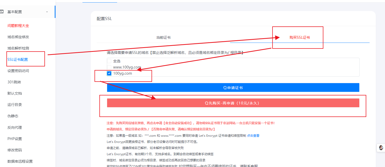385x167 pixels.
Task: Click the red 先购买-再申请 button
Action: tap(233, 103)
